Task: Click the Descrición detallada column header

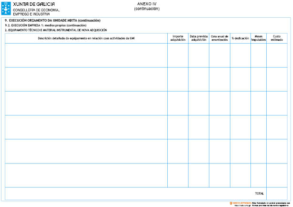Action: point(86,38)
